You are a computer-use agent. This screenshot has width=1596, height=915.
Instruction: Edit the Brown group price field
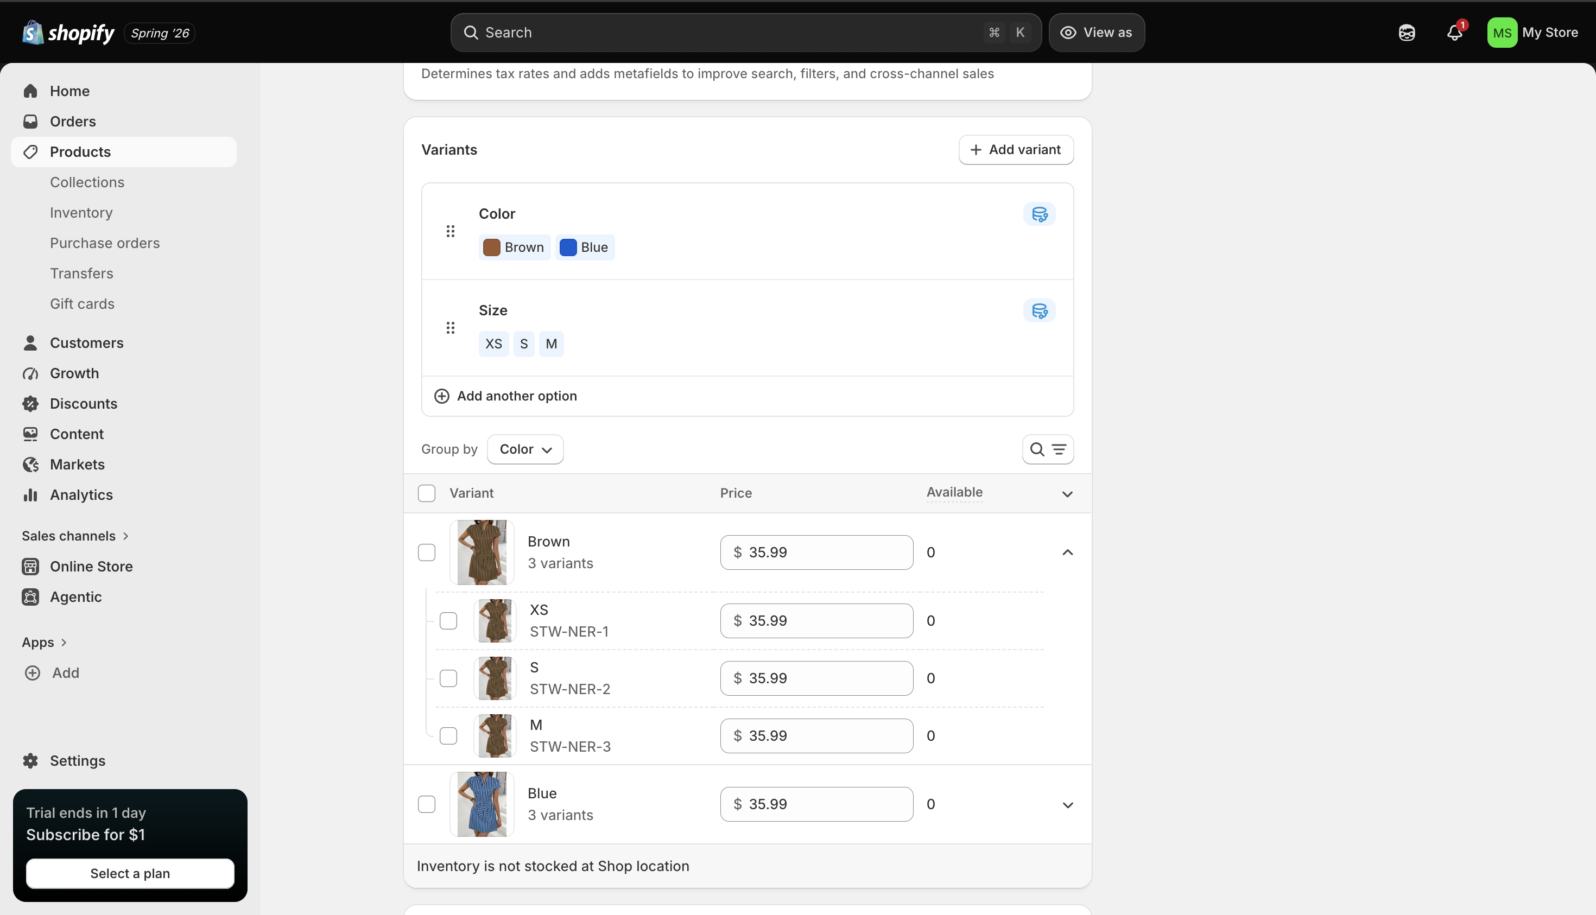pyautogui.click(x=816, y=553)
